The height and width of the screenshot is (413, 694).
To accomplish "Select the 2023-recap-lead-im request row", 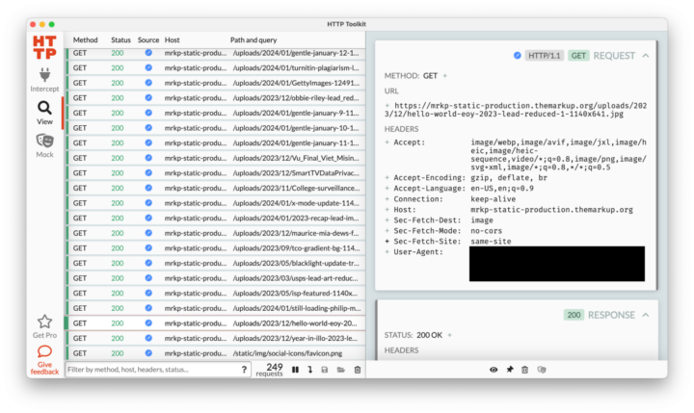I will pyautogui.click(x=216, y=218).
